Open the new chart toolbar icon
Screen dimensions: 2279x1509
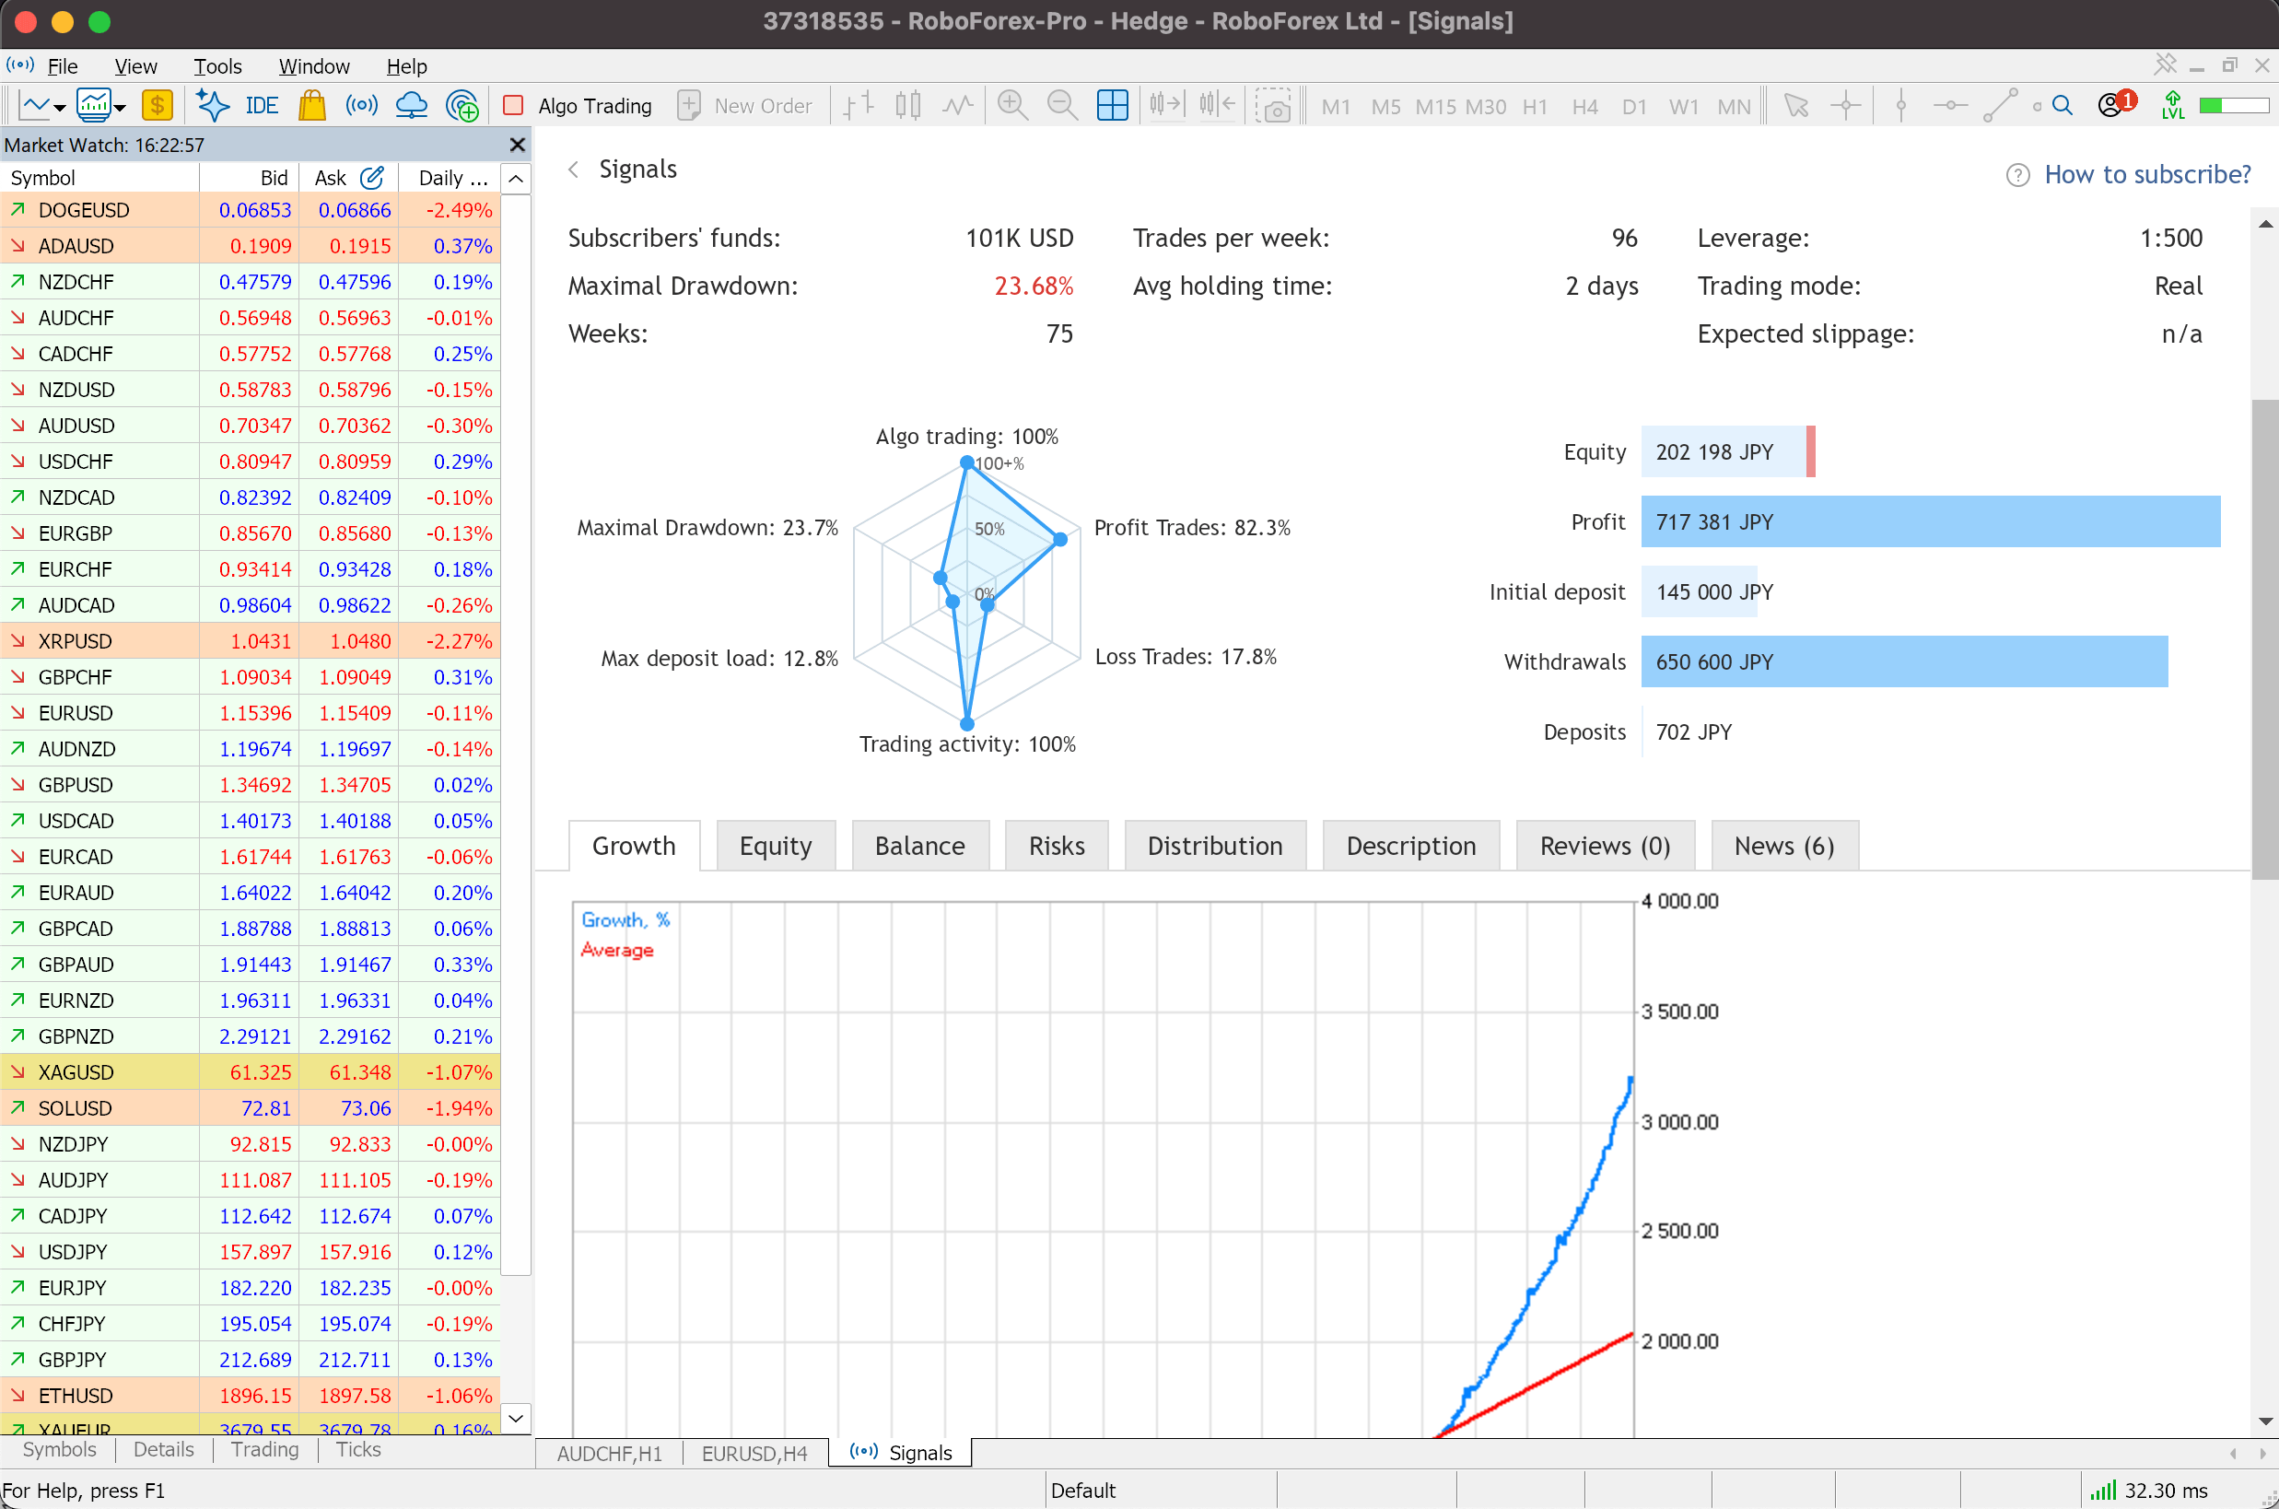pyautogui.click(x=35, y=105)
